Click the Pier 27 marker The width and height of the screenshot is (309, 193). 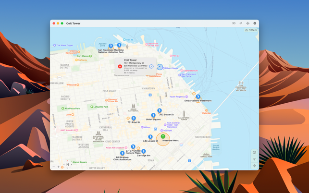171,56
